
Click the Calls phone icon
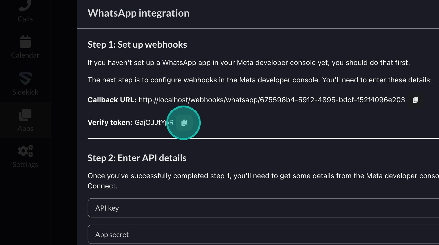25,6
